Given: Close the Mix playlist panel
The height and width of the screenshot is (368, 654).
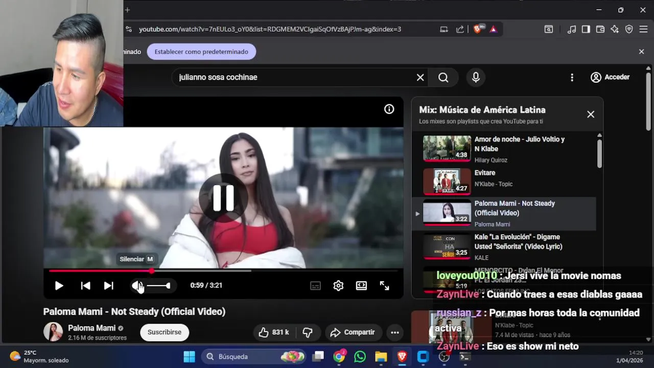Looking at the screenshot, I should click(591, 114).
